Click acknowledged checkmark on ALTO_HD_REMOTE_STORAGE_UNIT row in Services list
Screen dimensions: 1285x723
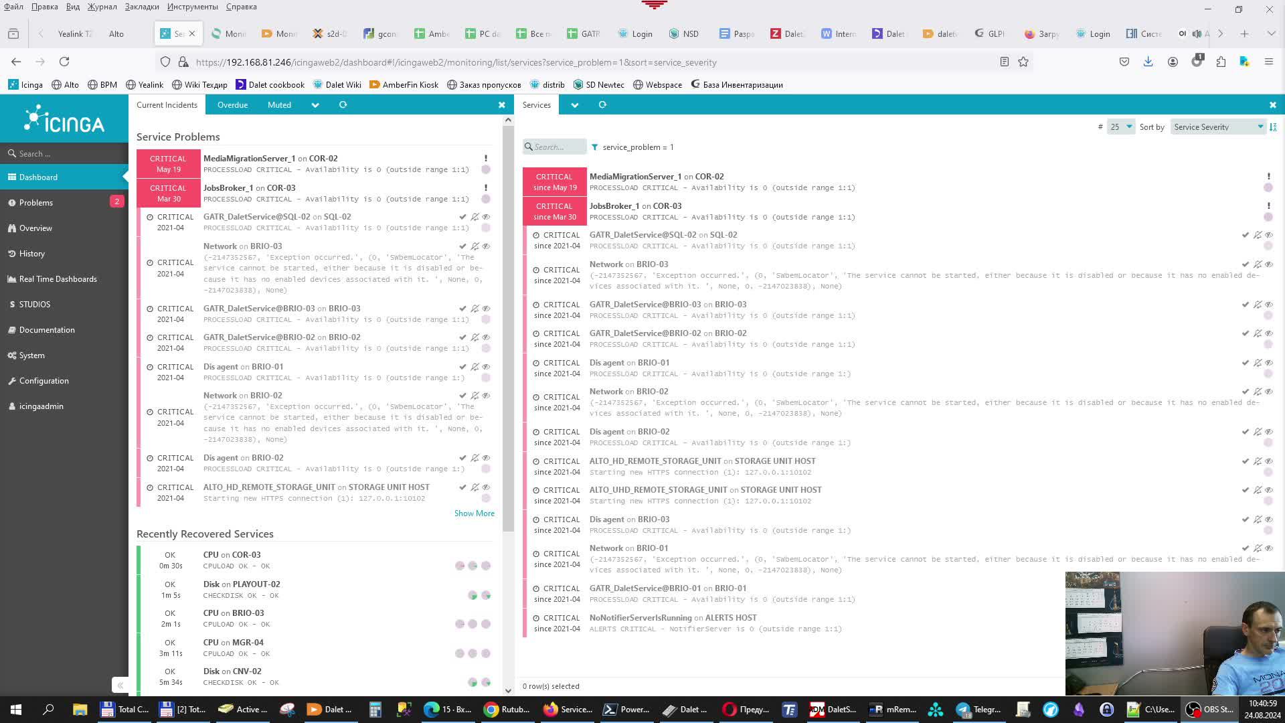click(x=1246, y=461)
